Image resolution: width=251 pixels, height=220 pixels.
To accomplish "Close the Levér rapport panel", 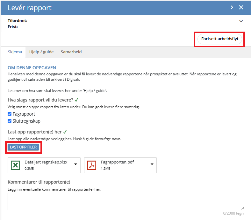I will pyautogui.click(x=241, y=7).
